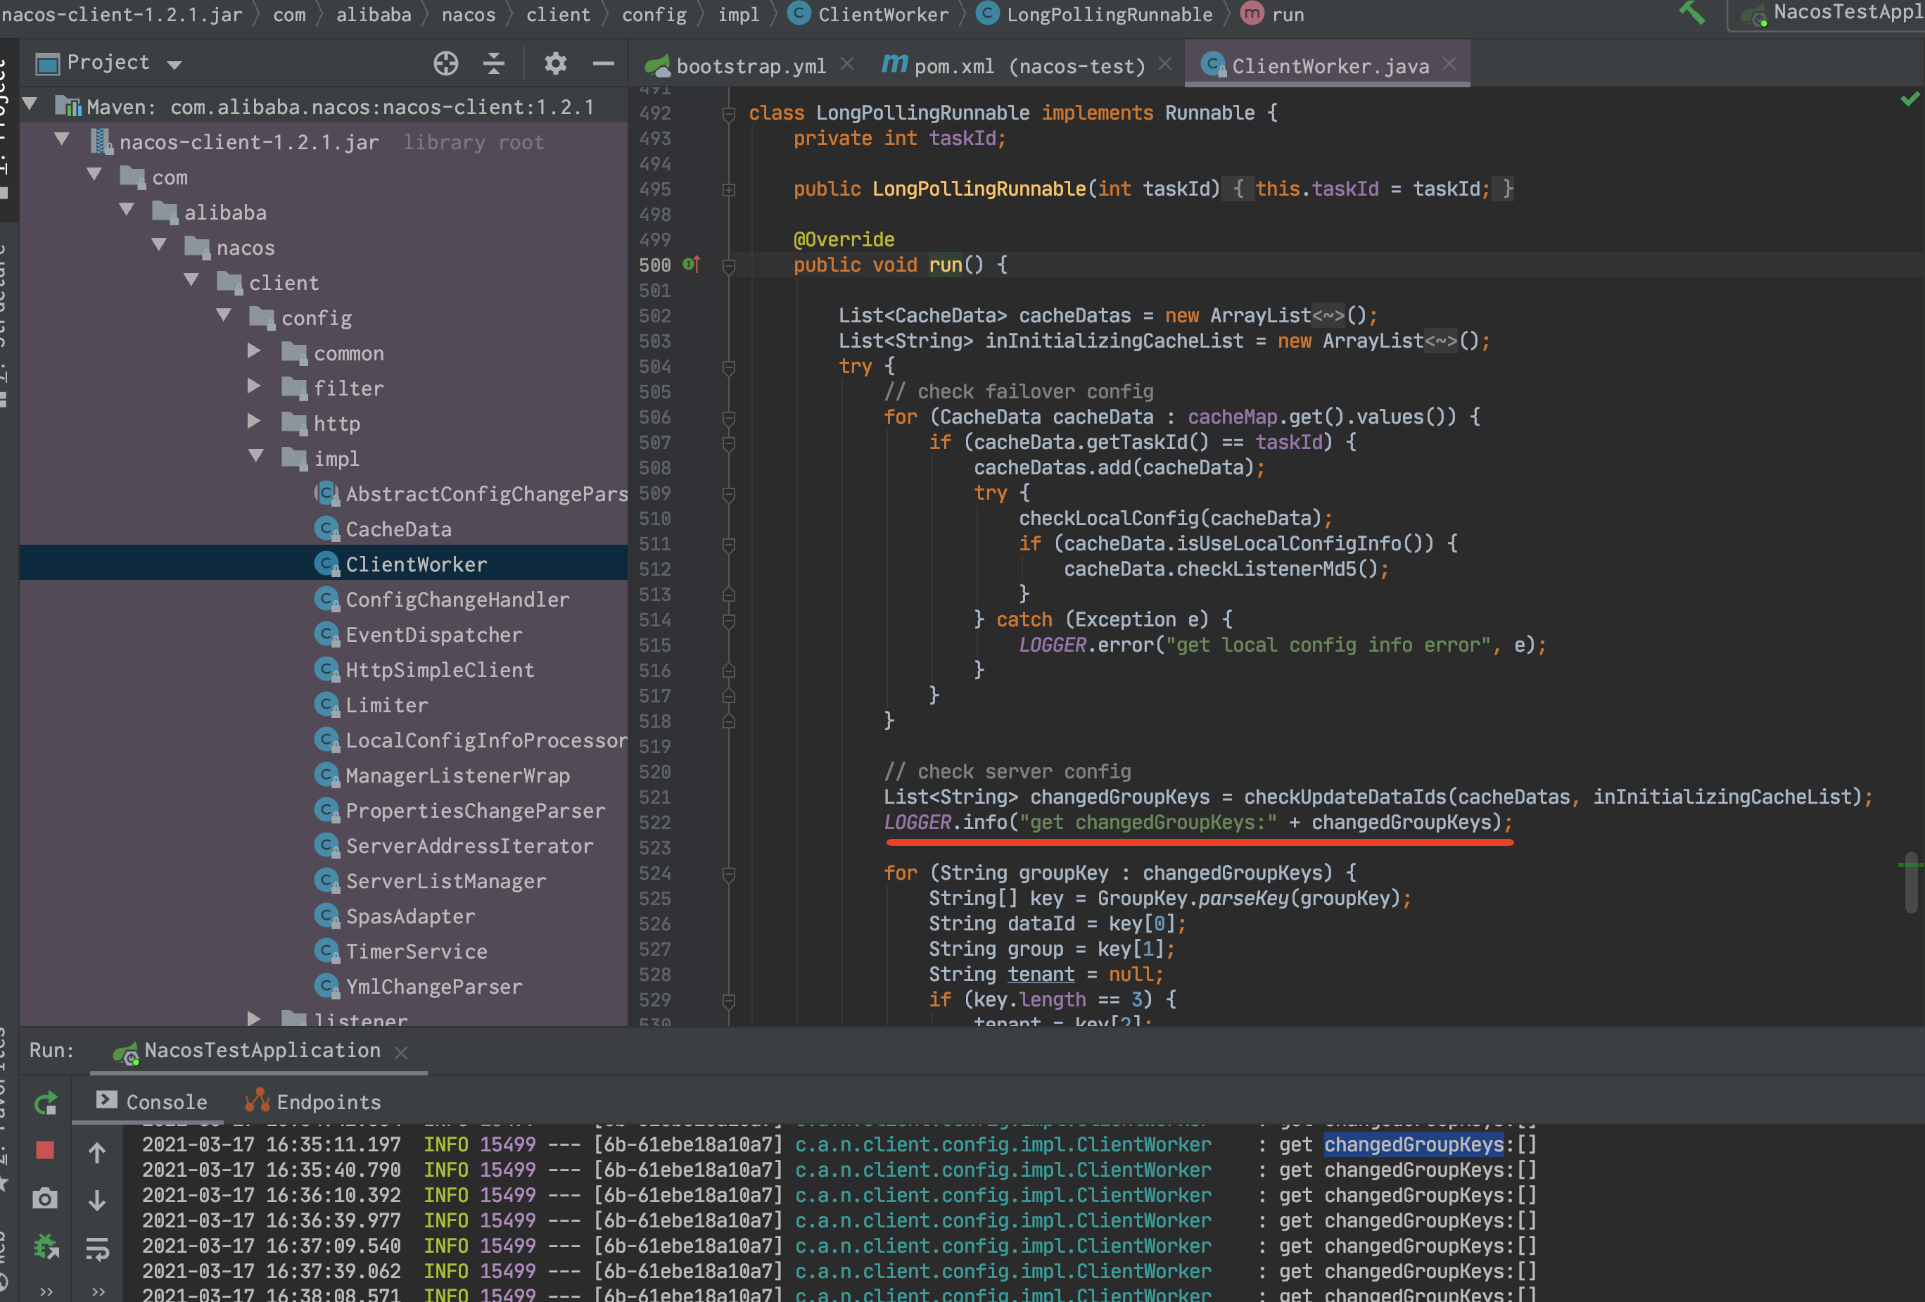1925x1302 pixels.
Task: Expand more run toolbar actions chevron
Action: [46, 1291]
